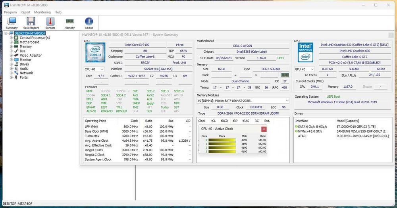
Task: Click the Core 0 clock bar
Action: (222, 140)
